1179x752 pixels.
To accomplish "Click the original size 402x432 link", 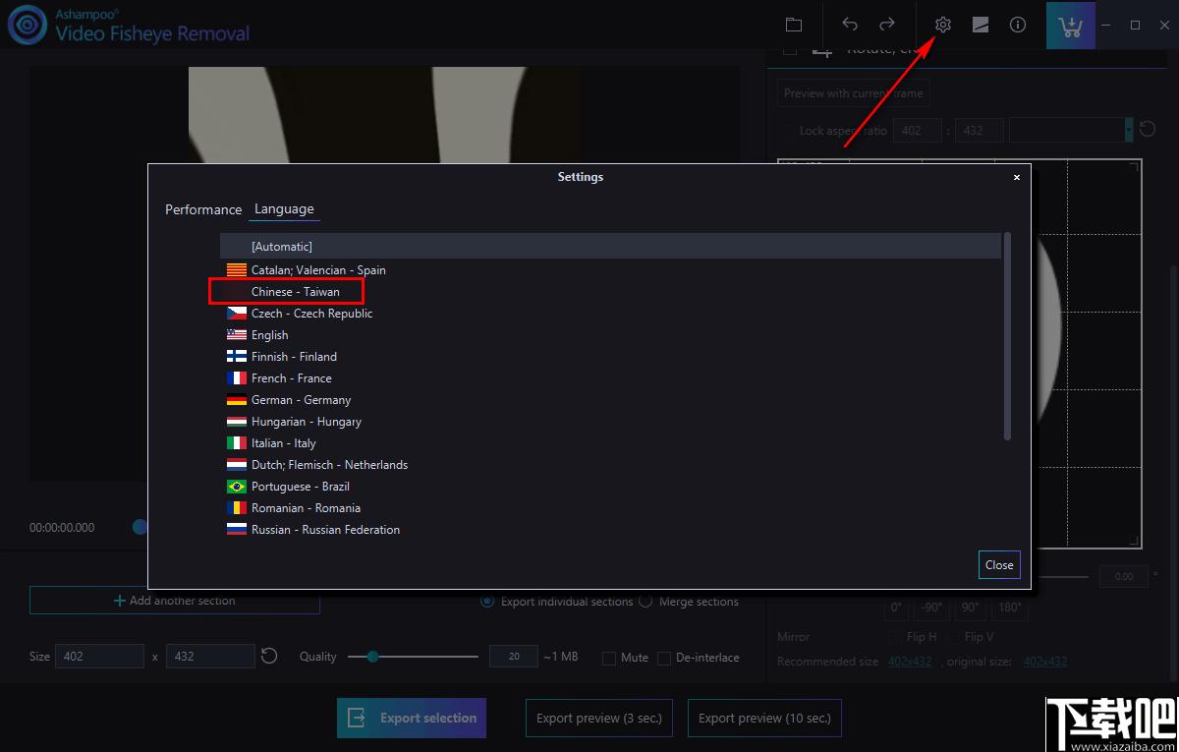I will coord(1045,662).
